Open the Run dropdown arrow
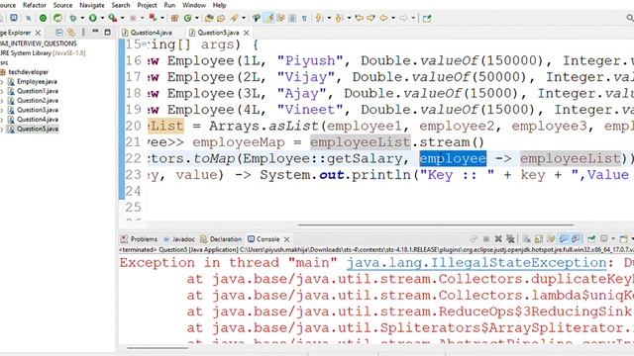Viewport: 634px width, 356px height. click(102, 18)
